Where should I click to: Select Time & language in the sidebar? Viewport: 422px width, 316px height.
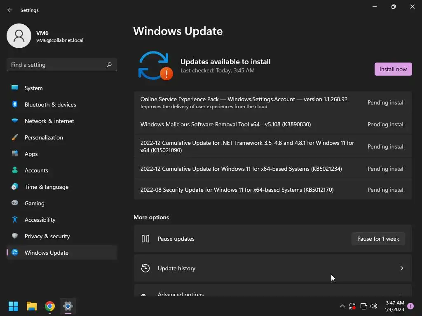62,186
